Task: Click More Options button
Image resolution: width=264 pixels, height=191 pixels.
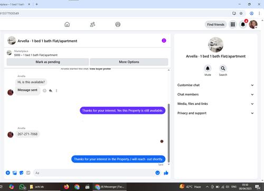Action: (x=129, y=62)
